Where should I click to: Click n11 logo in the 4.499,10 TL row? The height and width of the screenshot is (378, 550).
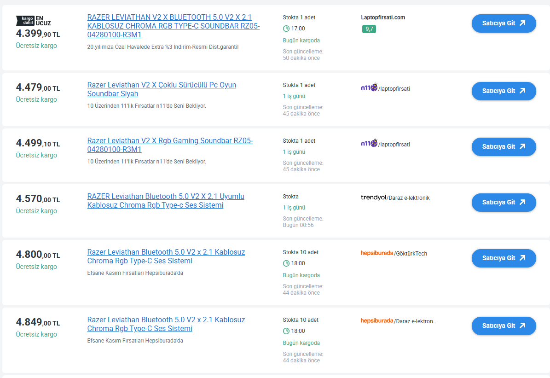[x=369, y=143]
